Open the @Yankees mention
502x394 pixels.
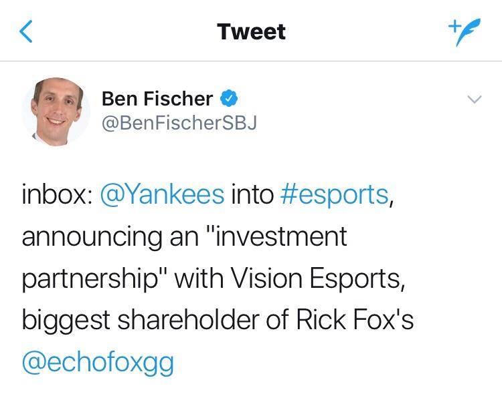click(161, 194)
